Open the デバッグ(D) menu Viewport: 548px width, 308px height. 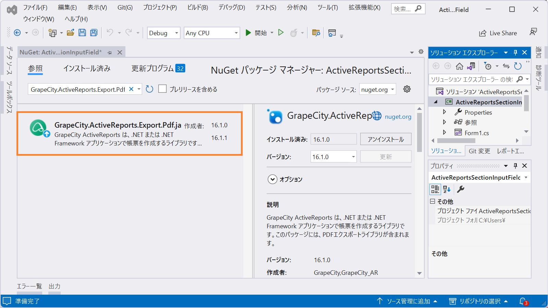coord(232,7)
